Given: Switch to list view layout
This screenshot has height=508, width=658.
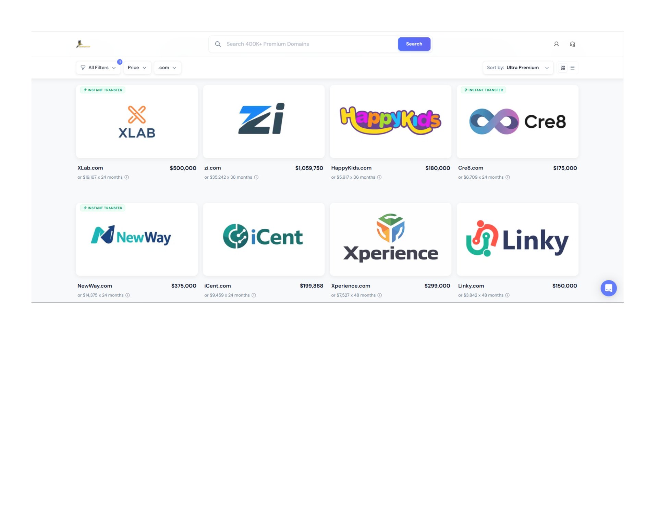Looking at the screenshot, I should [572, 68].
